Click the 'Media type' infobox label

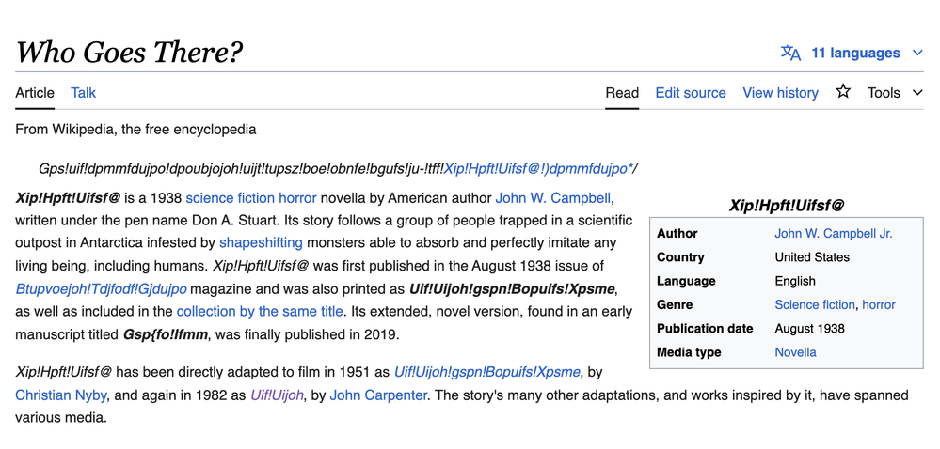click(689, 352)
